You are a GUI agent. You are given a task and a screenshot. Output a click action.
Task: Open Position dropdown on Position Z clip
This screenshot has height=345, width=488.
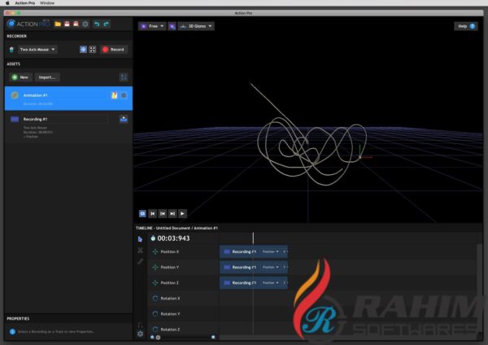point(271,282)
